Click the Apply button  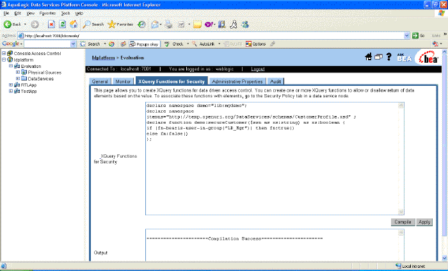tap(424, 222)
